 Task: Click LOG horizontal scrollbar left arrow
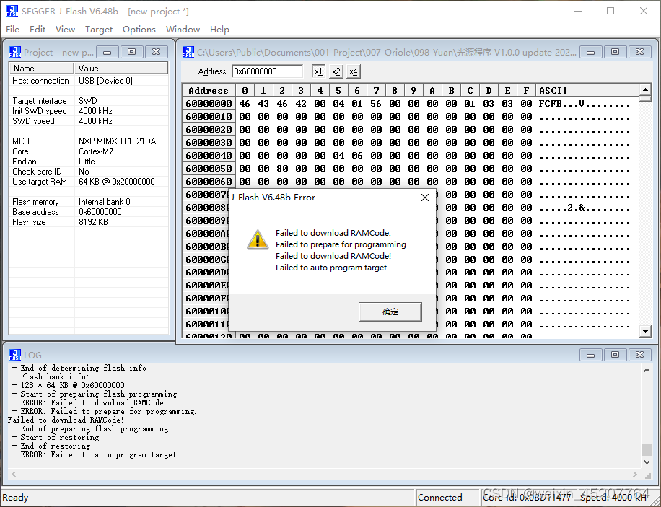pos(14,474)
